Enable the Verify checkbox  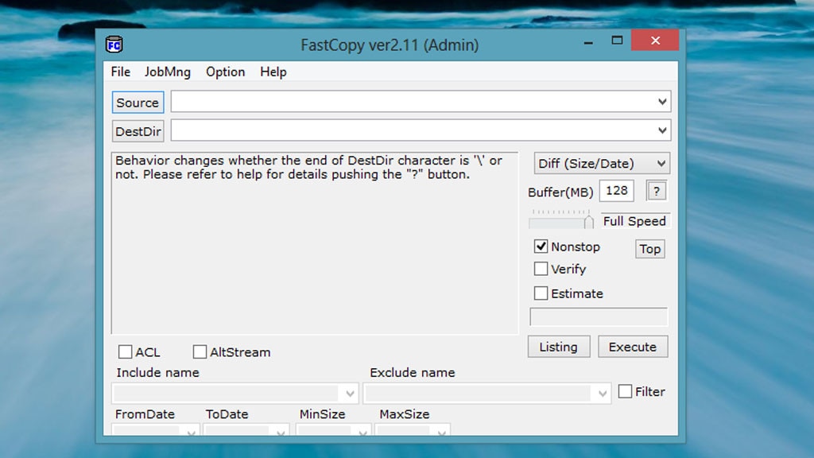point(541,270)
